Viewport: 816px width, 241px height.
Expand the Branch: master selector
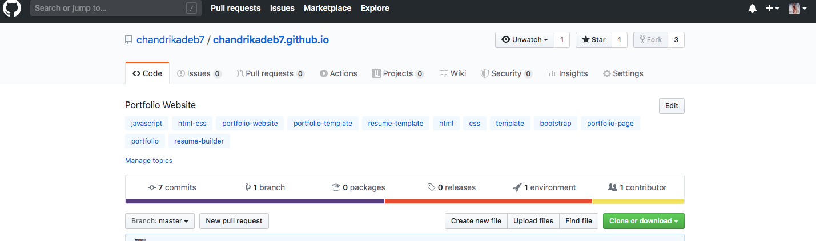[x=160, y=221]
